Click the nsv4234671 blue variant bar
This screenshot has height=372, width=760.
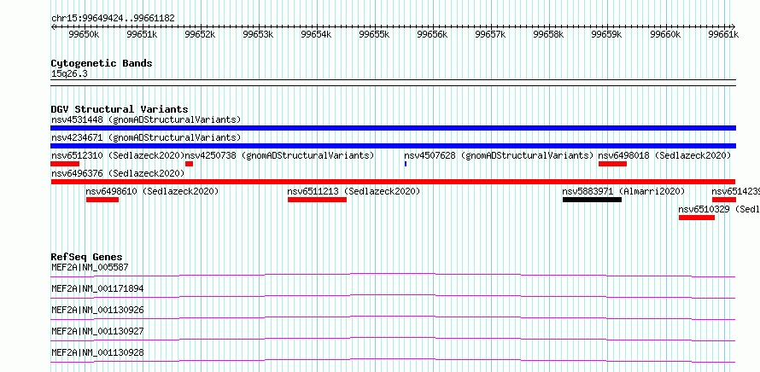(393, 146)
